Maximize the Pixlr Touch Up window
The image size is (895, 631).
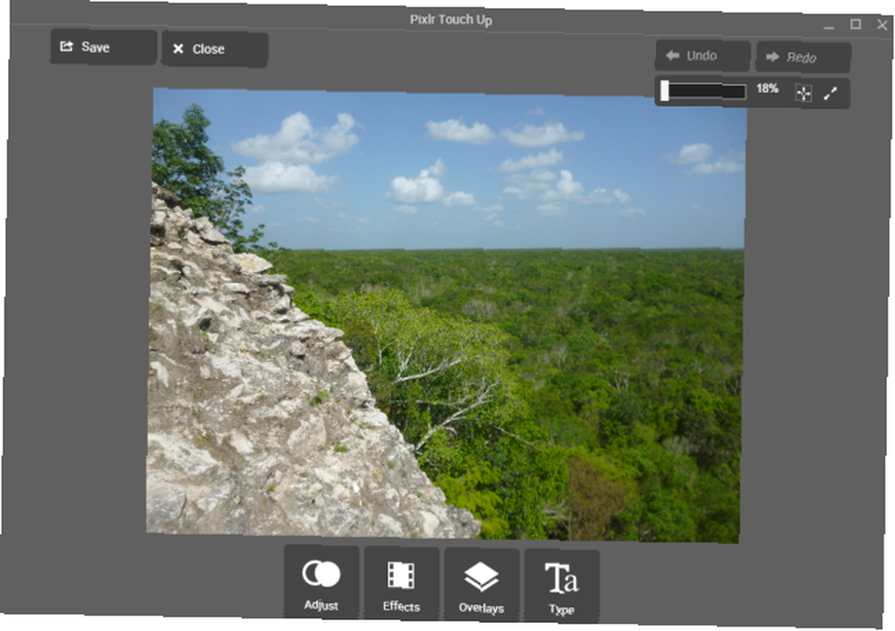(856, 24)
